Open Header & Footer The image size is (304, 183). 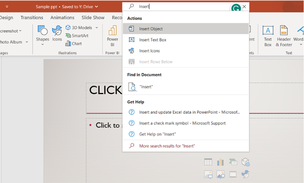click(284, 36)
